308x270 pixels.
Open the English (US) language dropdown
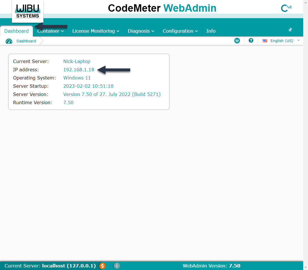[281, 41]
